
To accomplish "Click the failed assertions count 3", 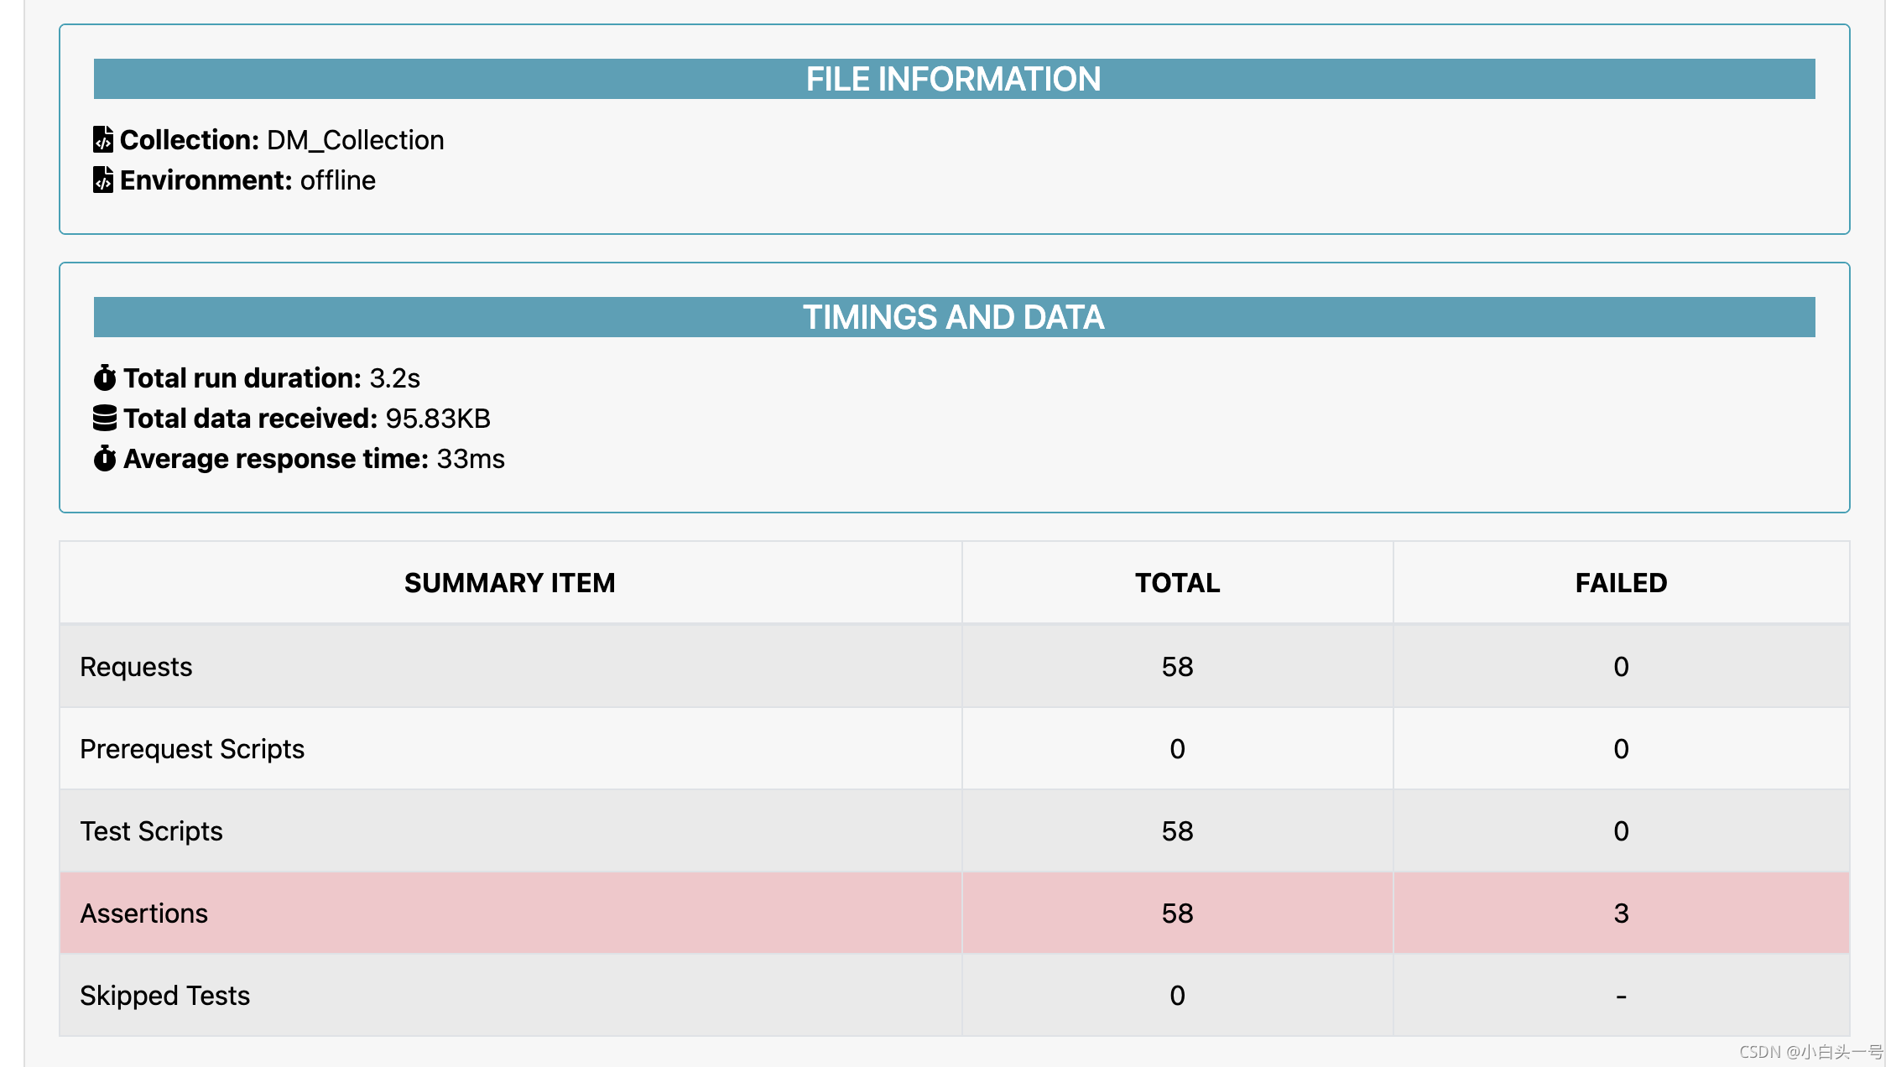I will click(x=1621, y=913).
